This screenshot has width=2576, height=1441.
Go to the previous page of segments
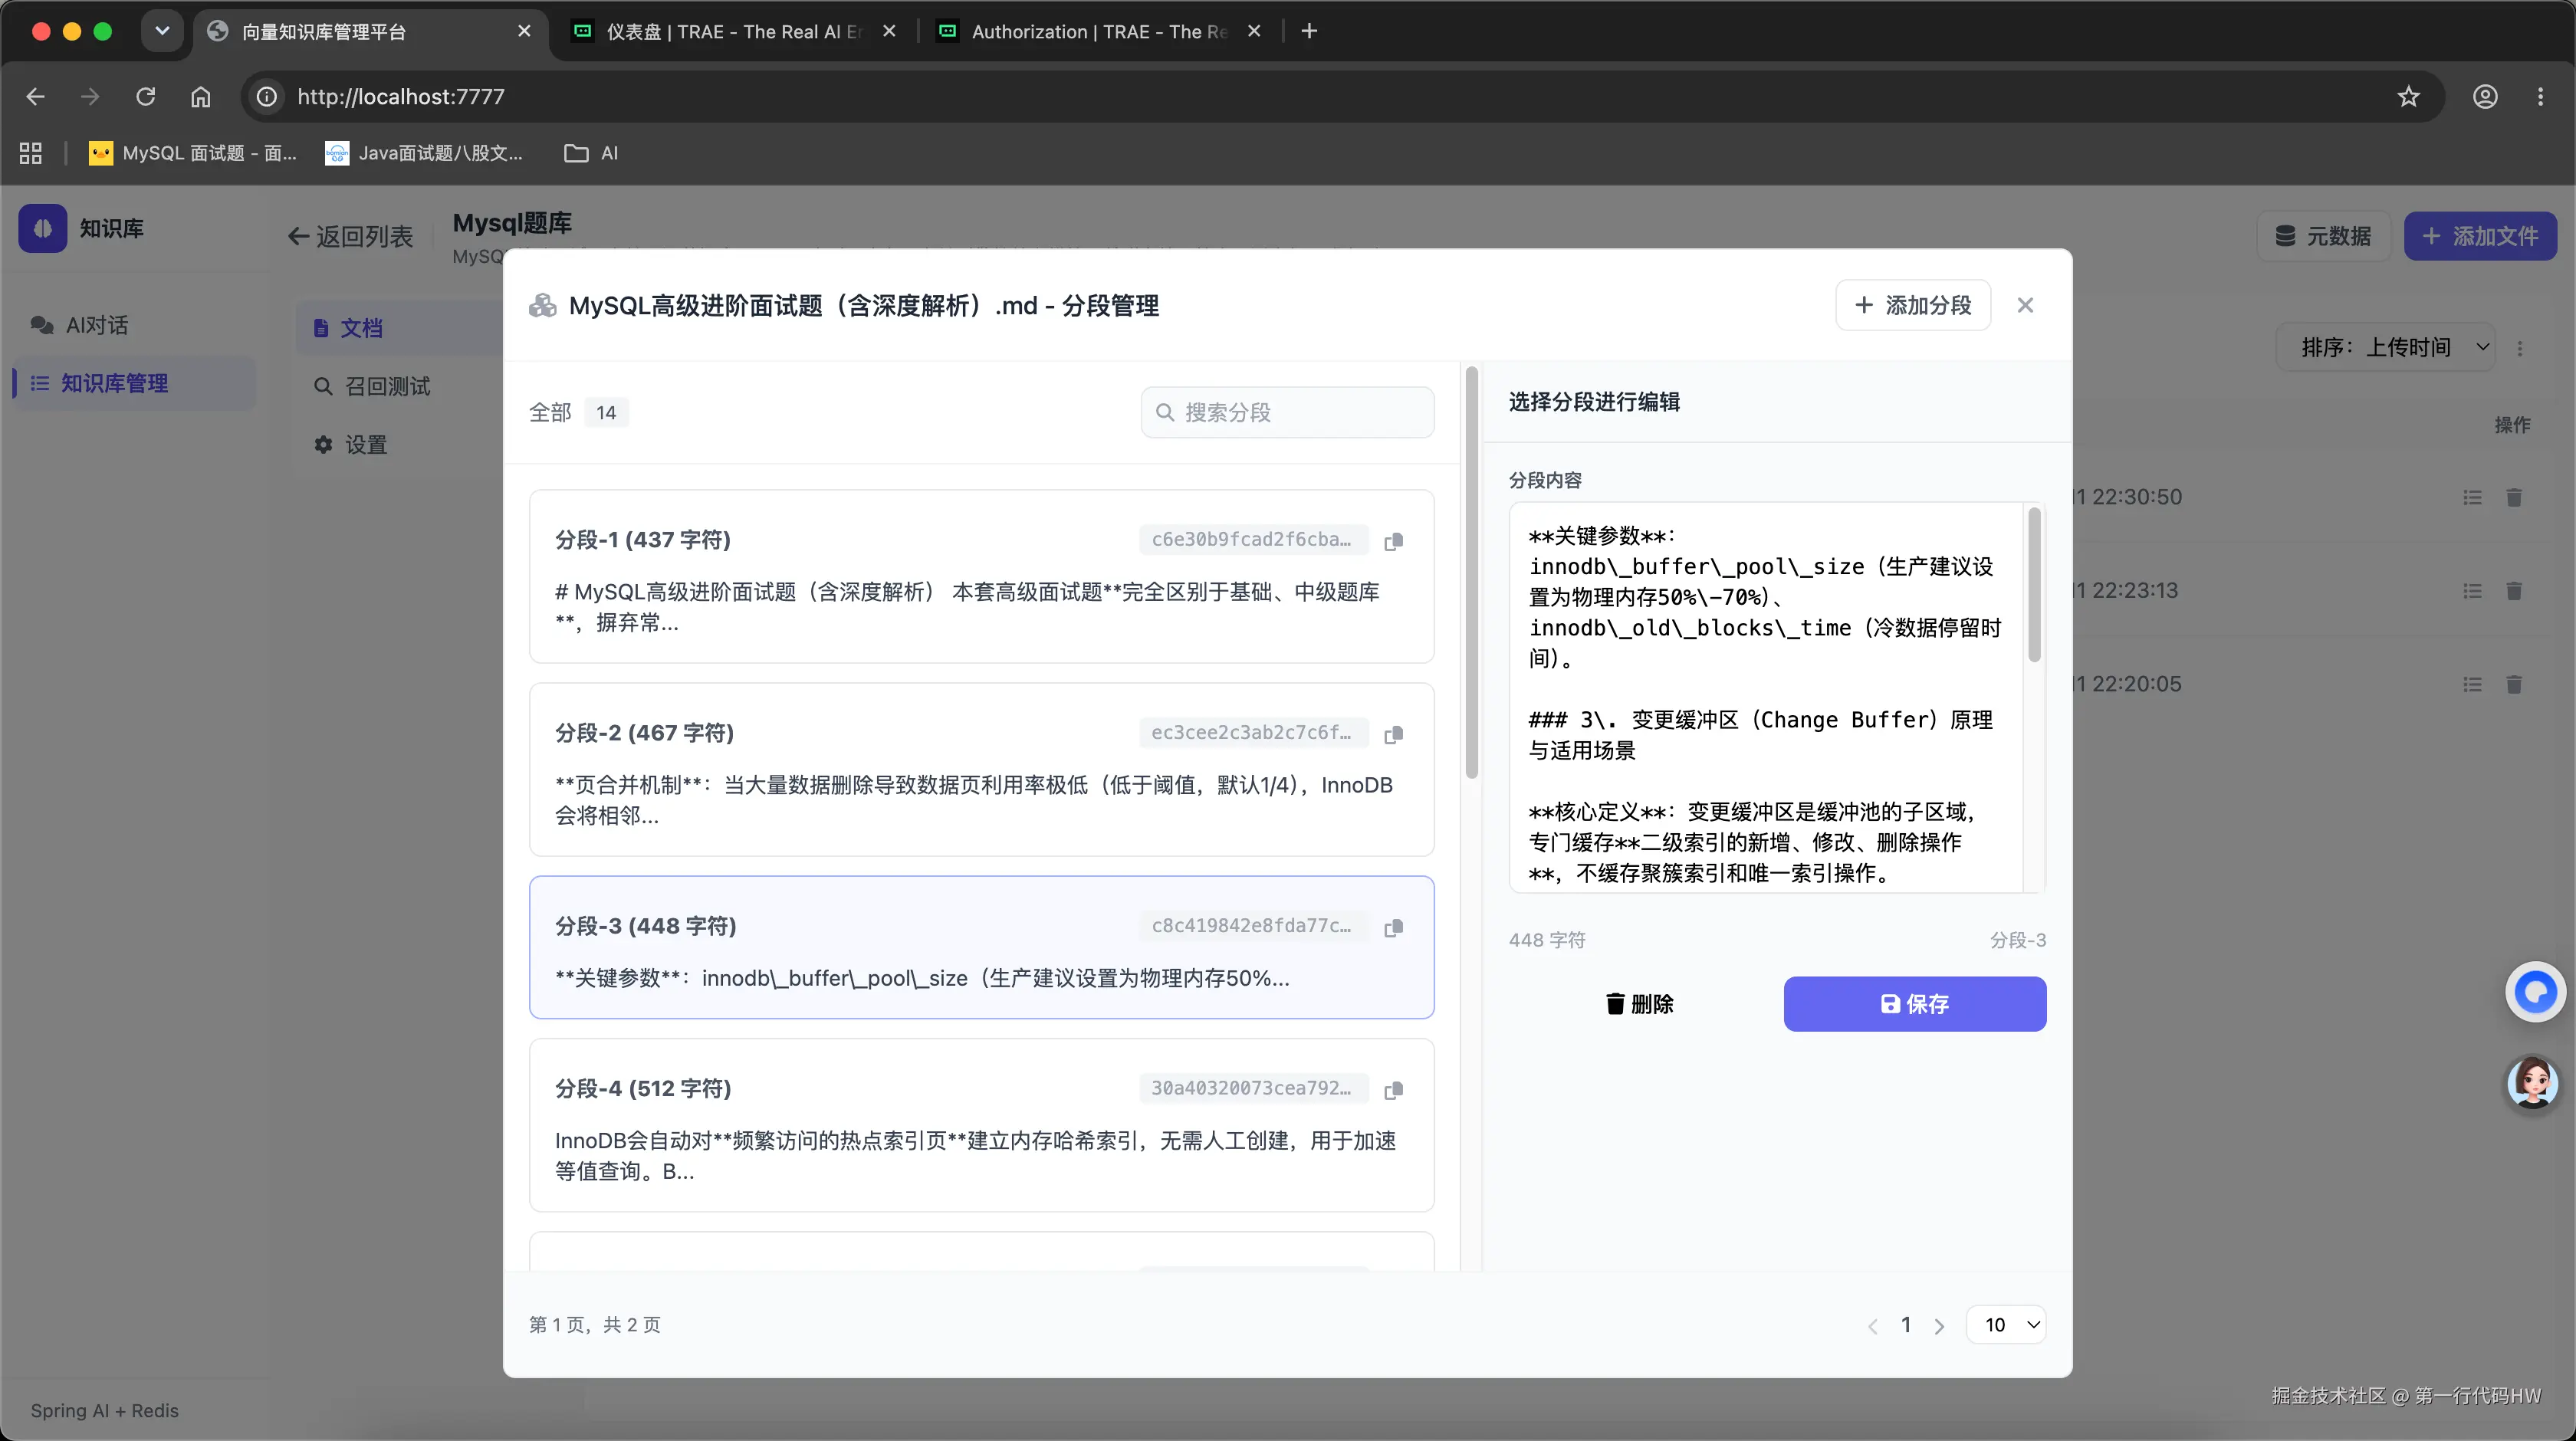[x=1873, y=1326]
